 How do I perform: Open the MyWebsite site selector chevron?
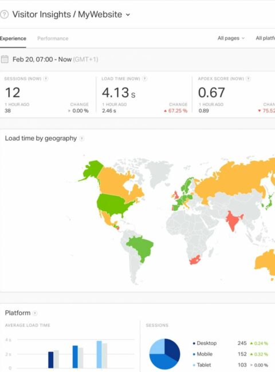point(128,15)
